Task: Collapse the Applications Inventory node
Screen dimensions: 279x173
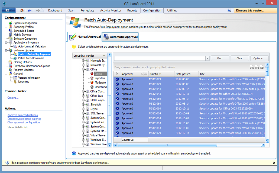Action: (x=6, y=43)
